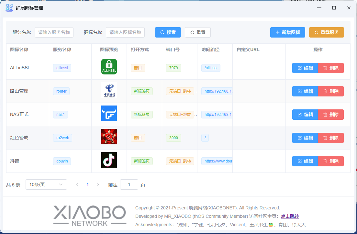Click the 新标签页 tag in NAS正式 row

[x=142, y=115]
